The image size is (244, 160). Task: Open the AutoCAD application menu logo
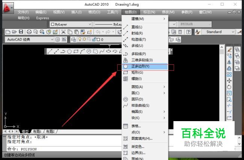8,8
